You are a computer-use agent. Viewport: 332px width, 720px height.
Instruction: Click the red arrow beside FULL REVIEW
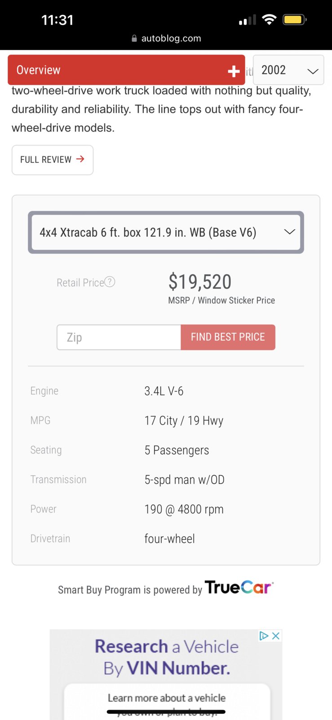coord(80,159)
